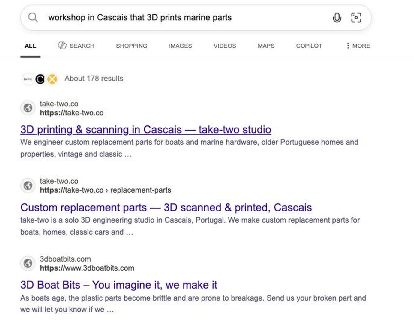Go to the IMAGES tab
Image resolution: width=414 pixels, height=324 pixels.
click(180, 46)
